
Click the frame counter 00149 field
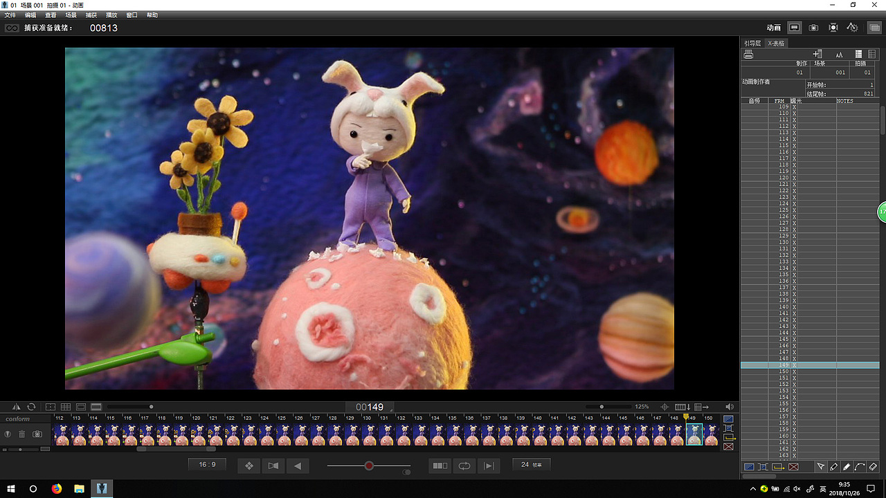tap(369, 407)
